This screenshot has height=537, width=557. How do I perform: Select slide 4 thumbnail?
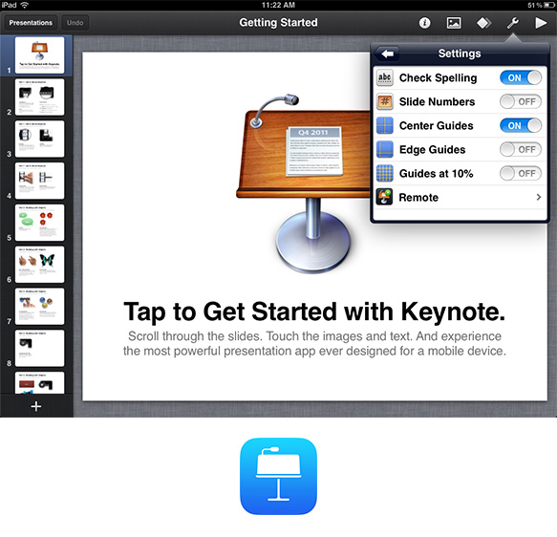(x=39, y=181)
